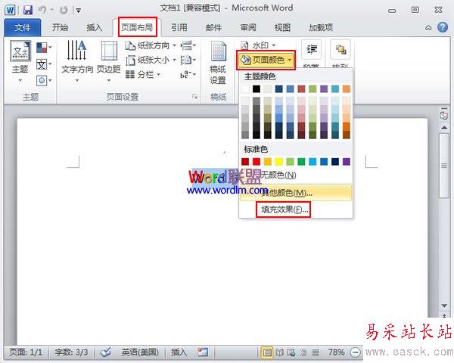Open Word Help question mark icon

click(x=443, y=27)
